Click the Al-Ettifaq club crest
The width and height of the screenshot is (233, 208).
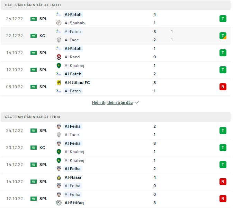click(59, 203)
